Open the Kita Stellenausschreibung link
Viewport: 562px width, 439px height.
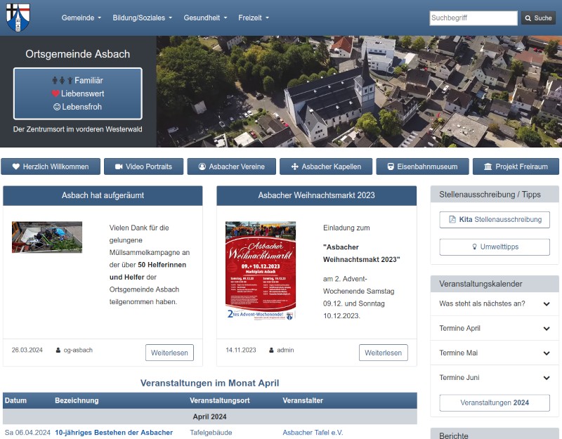coord(495,220)
